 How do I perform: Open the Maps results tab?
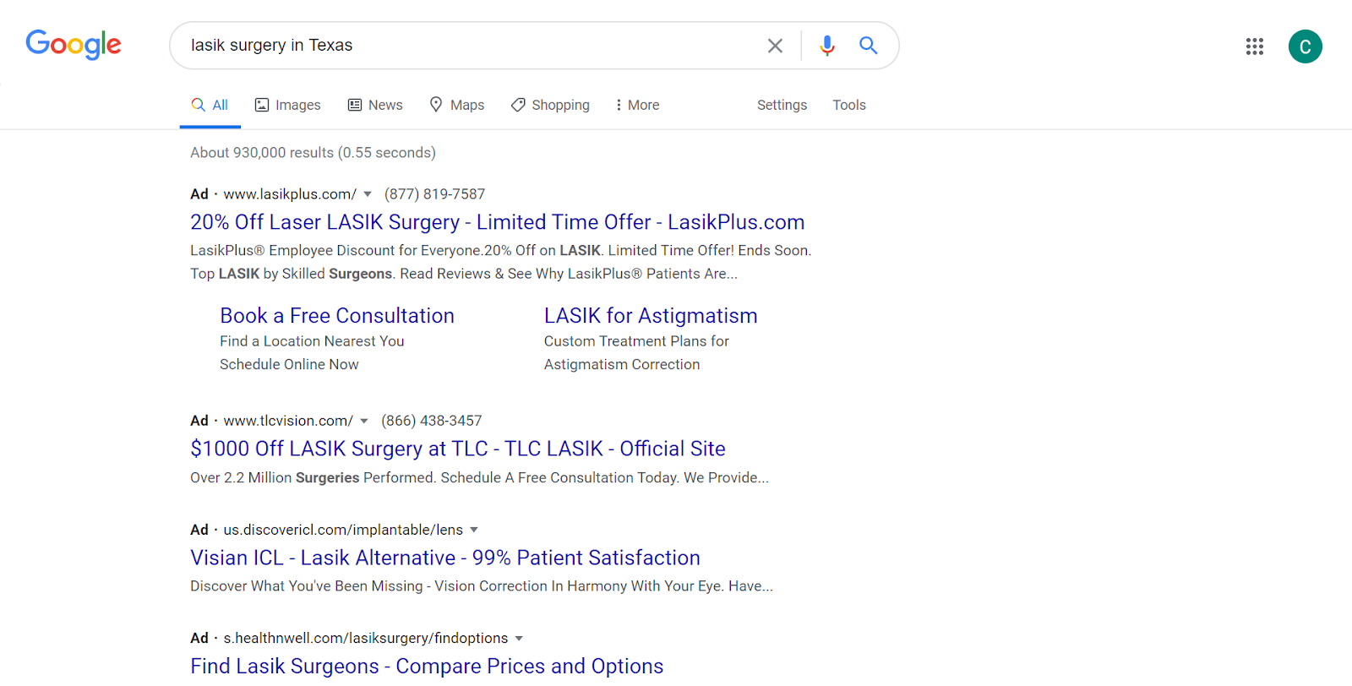[x=457, y=105]
